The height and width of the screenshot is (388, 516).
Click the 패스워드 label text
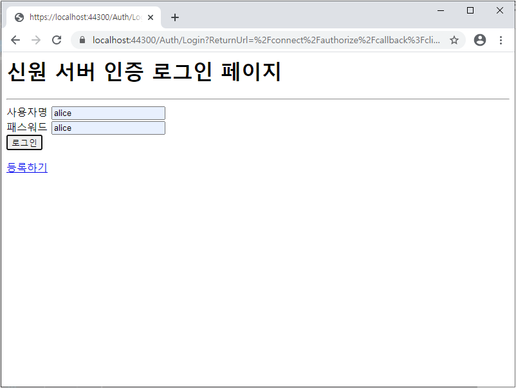[27, 127]
